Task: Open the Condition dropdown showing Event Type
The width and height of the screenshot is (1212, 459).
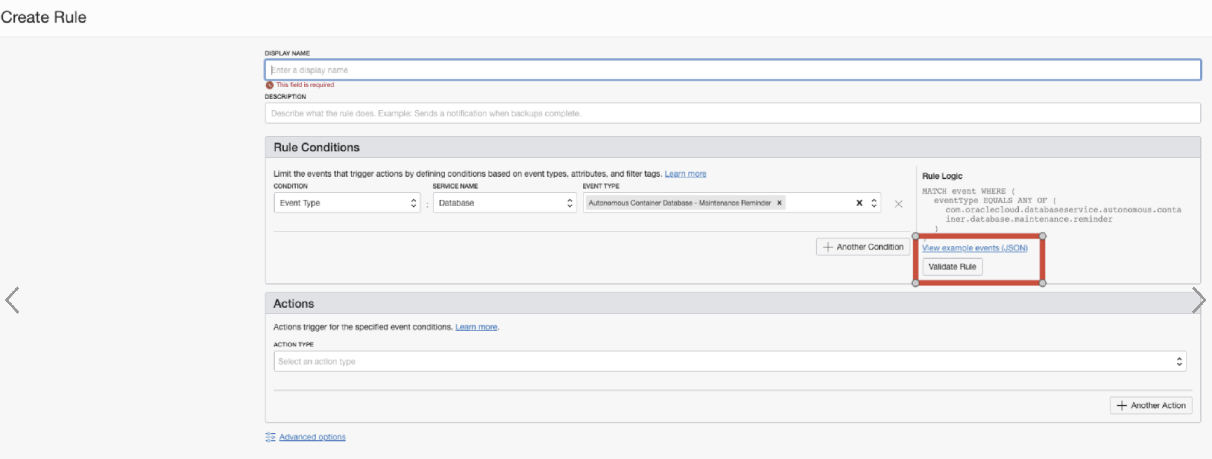Action: (x=347, y=203)
